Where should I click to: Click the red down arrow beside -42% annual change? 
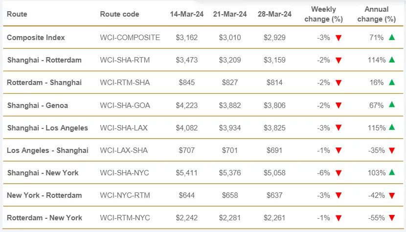[x=392, y=195]
